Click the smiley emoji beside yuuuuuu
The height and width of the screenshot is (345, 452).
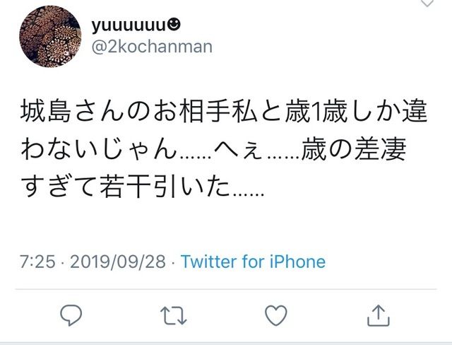point(174,25)
